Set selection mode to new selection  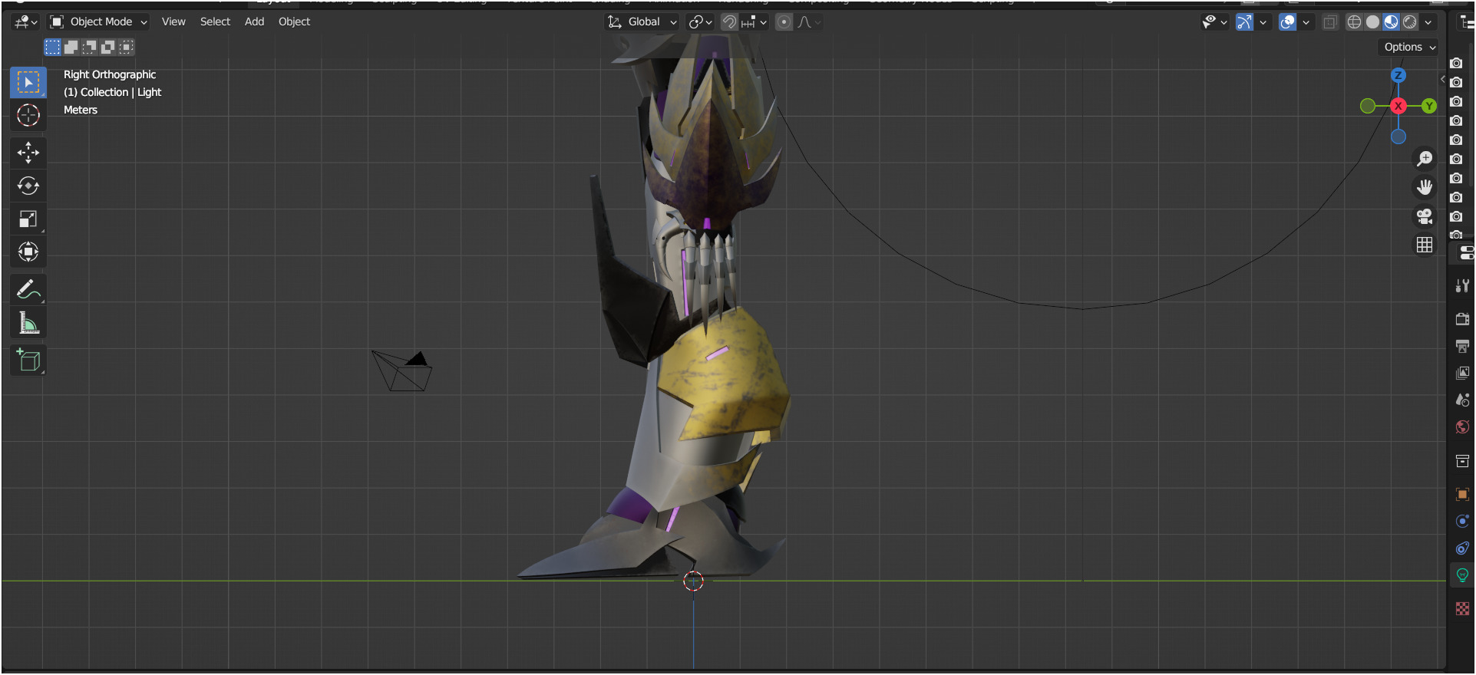52,47
